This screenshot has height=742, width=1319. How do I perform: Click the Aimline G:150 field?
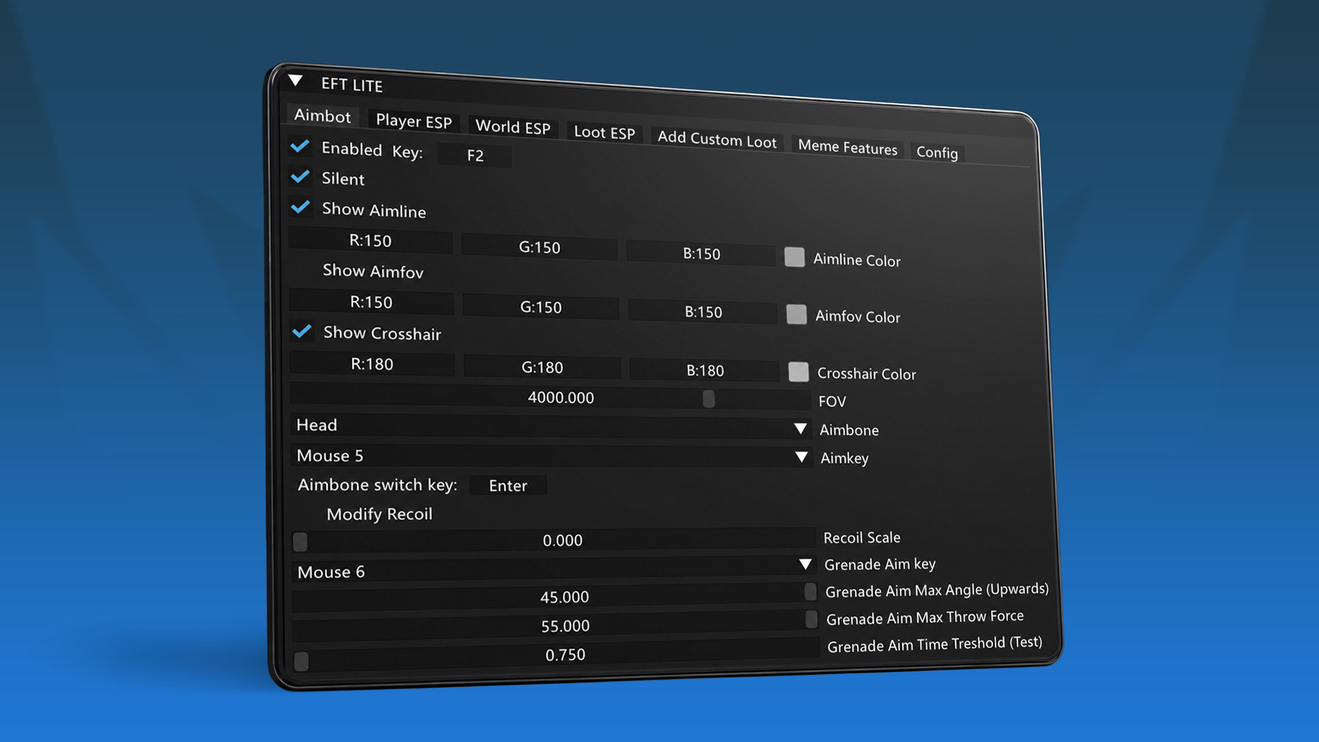[x=539, y=247]
